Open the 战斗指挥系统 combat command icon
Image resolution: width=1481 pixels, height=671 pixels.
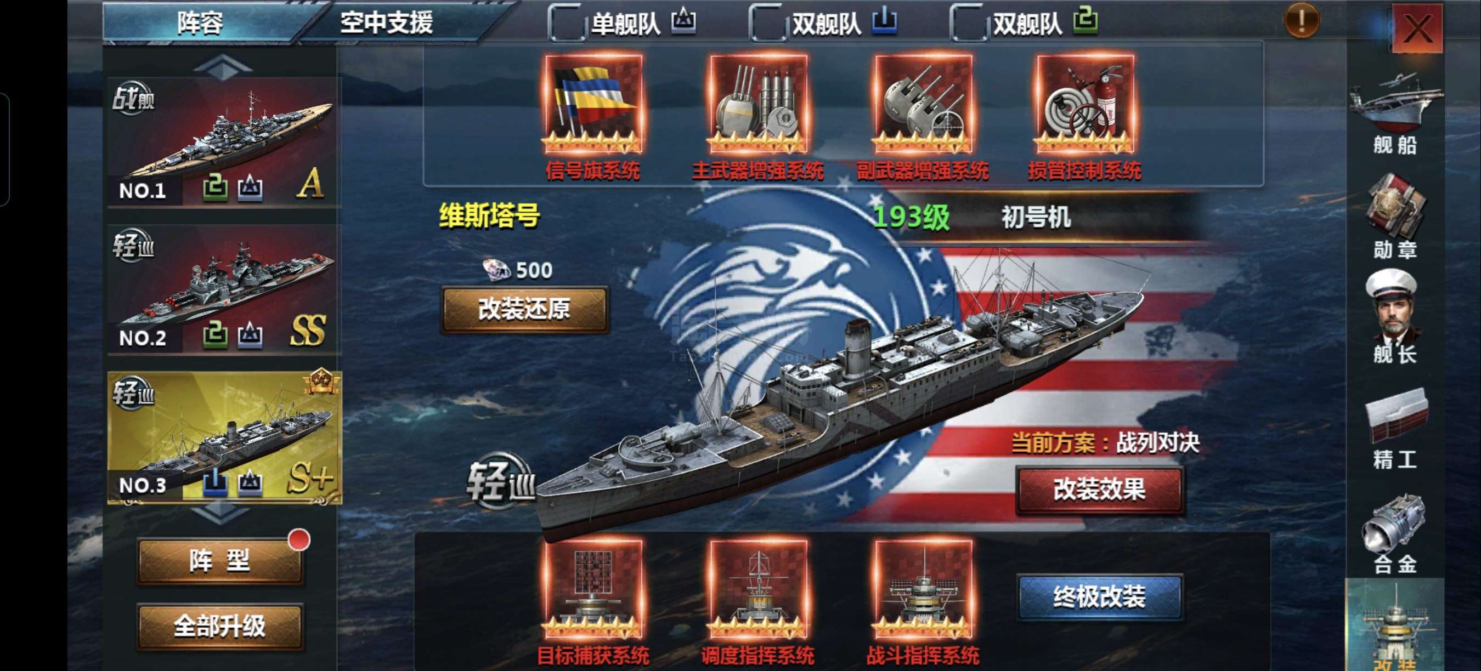tap(923, 589)
